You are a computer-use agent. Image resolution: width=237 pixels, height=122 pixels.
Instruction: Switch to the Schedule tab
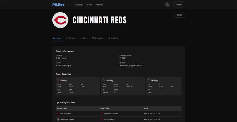tap(97, 38)
